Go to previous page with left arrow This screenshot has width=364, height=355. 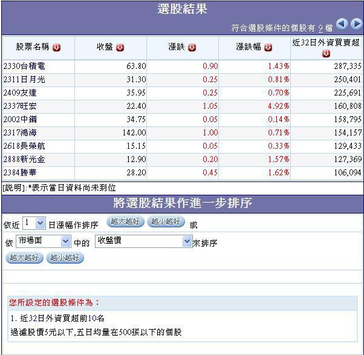pos(342,24)
